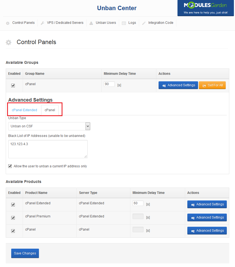This screenshot has width=235, height=267.
Task: Open the Logs page
Action: (132, 23)
